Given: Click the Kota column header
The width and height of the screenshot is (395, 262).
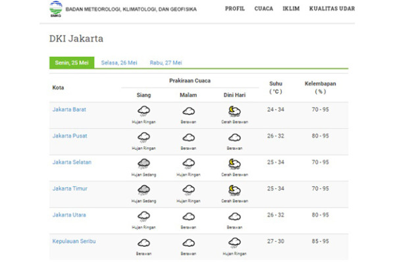Looking at the screenshot, I should point(58,88).
